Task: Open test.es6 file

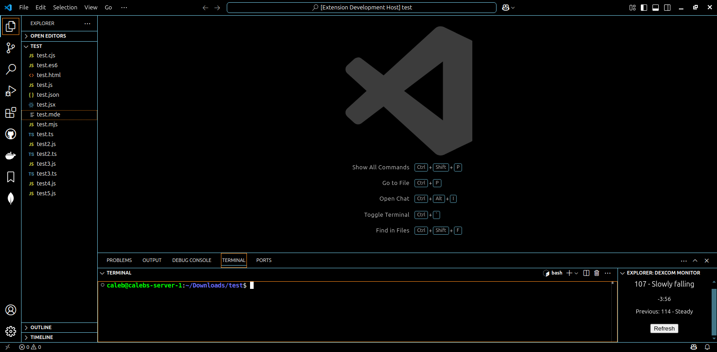Action: 60,65
